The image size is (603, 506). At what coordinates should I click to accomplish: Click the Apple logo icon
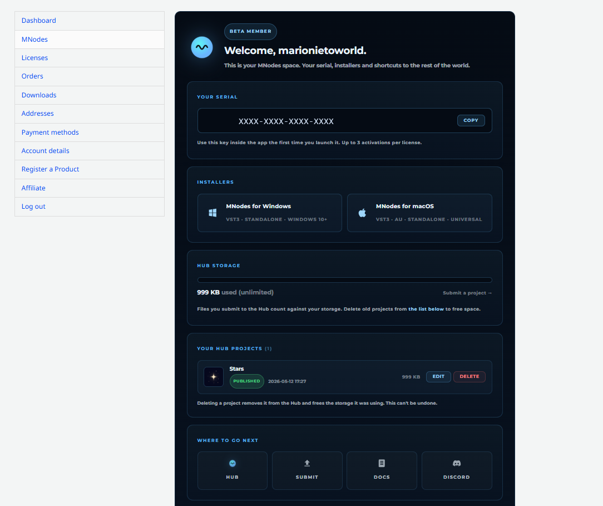[362, 213]
